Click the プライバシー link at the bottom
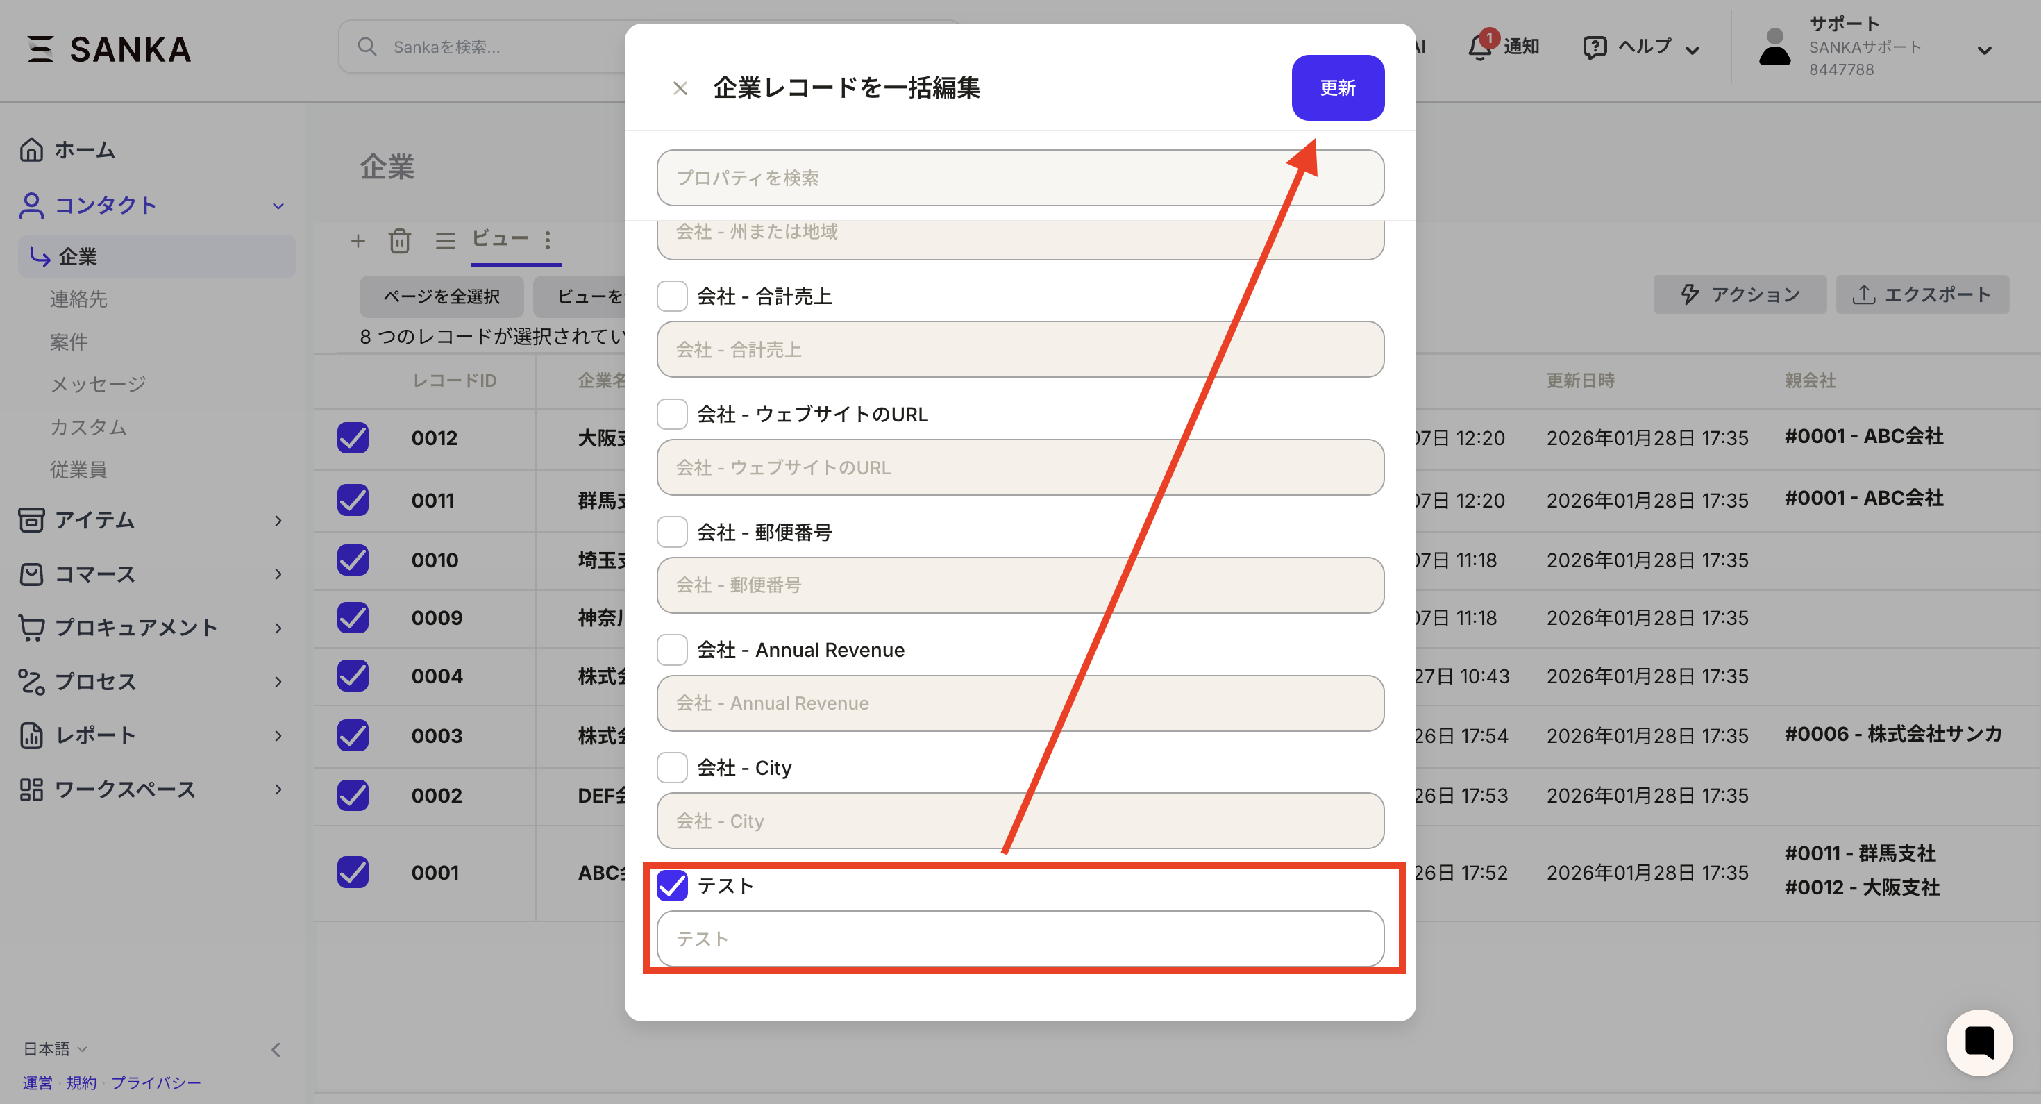The width and height of the screenshot is (2041, 1104). tap(157, 1082)
